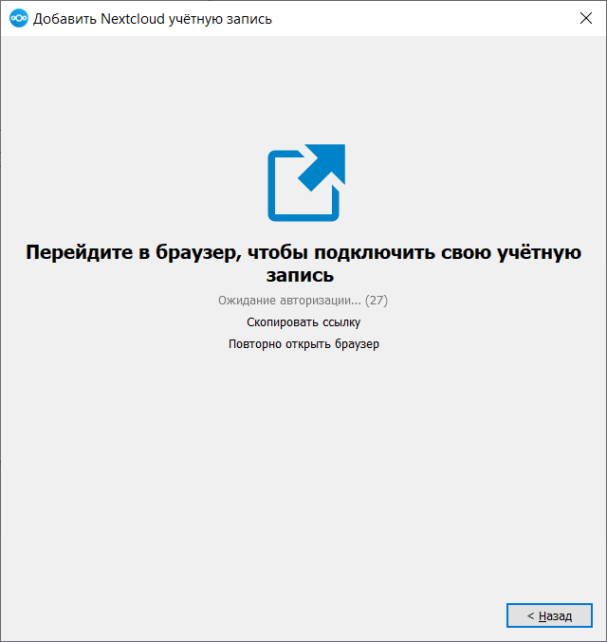Go back with the '< Назад' button
This screenshot has height=642, width=607.
[x=549, y=615]
